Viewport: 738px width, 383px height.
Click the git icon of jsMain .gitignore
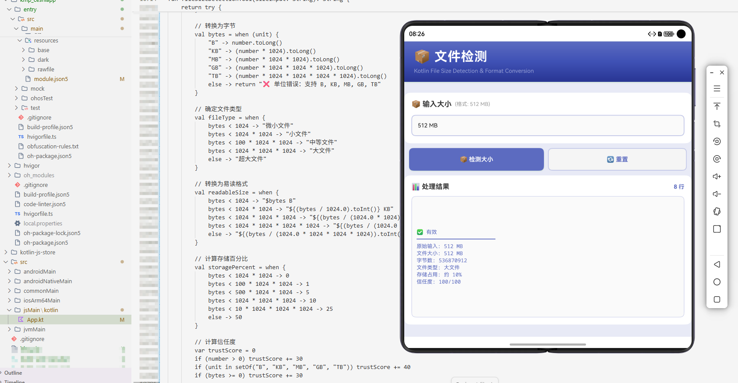pos(14,339)
